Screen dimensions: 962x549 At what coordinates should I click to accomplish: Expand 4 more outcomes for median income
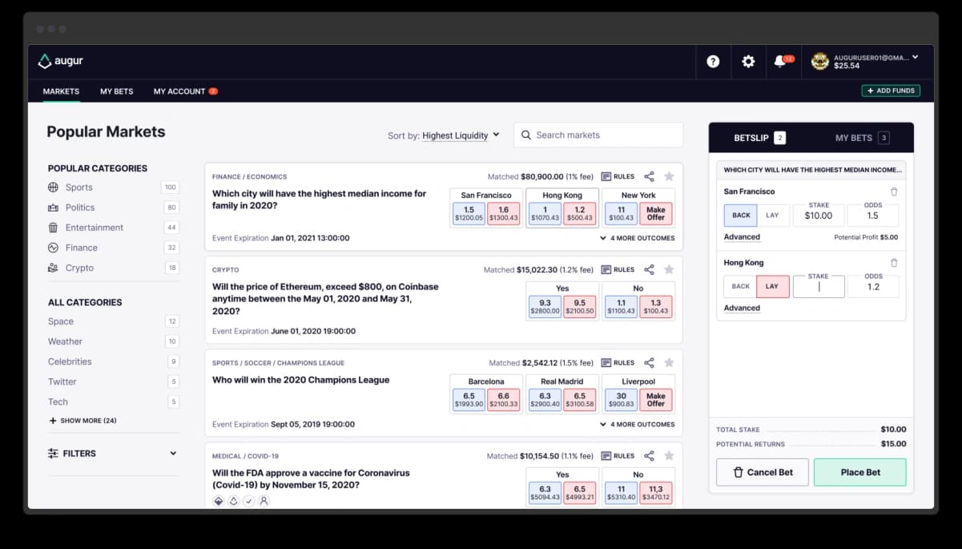(x=637, y=238)
